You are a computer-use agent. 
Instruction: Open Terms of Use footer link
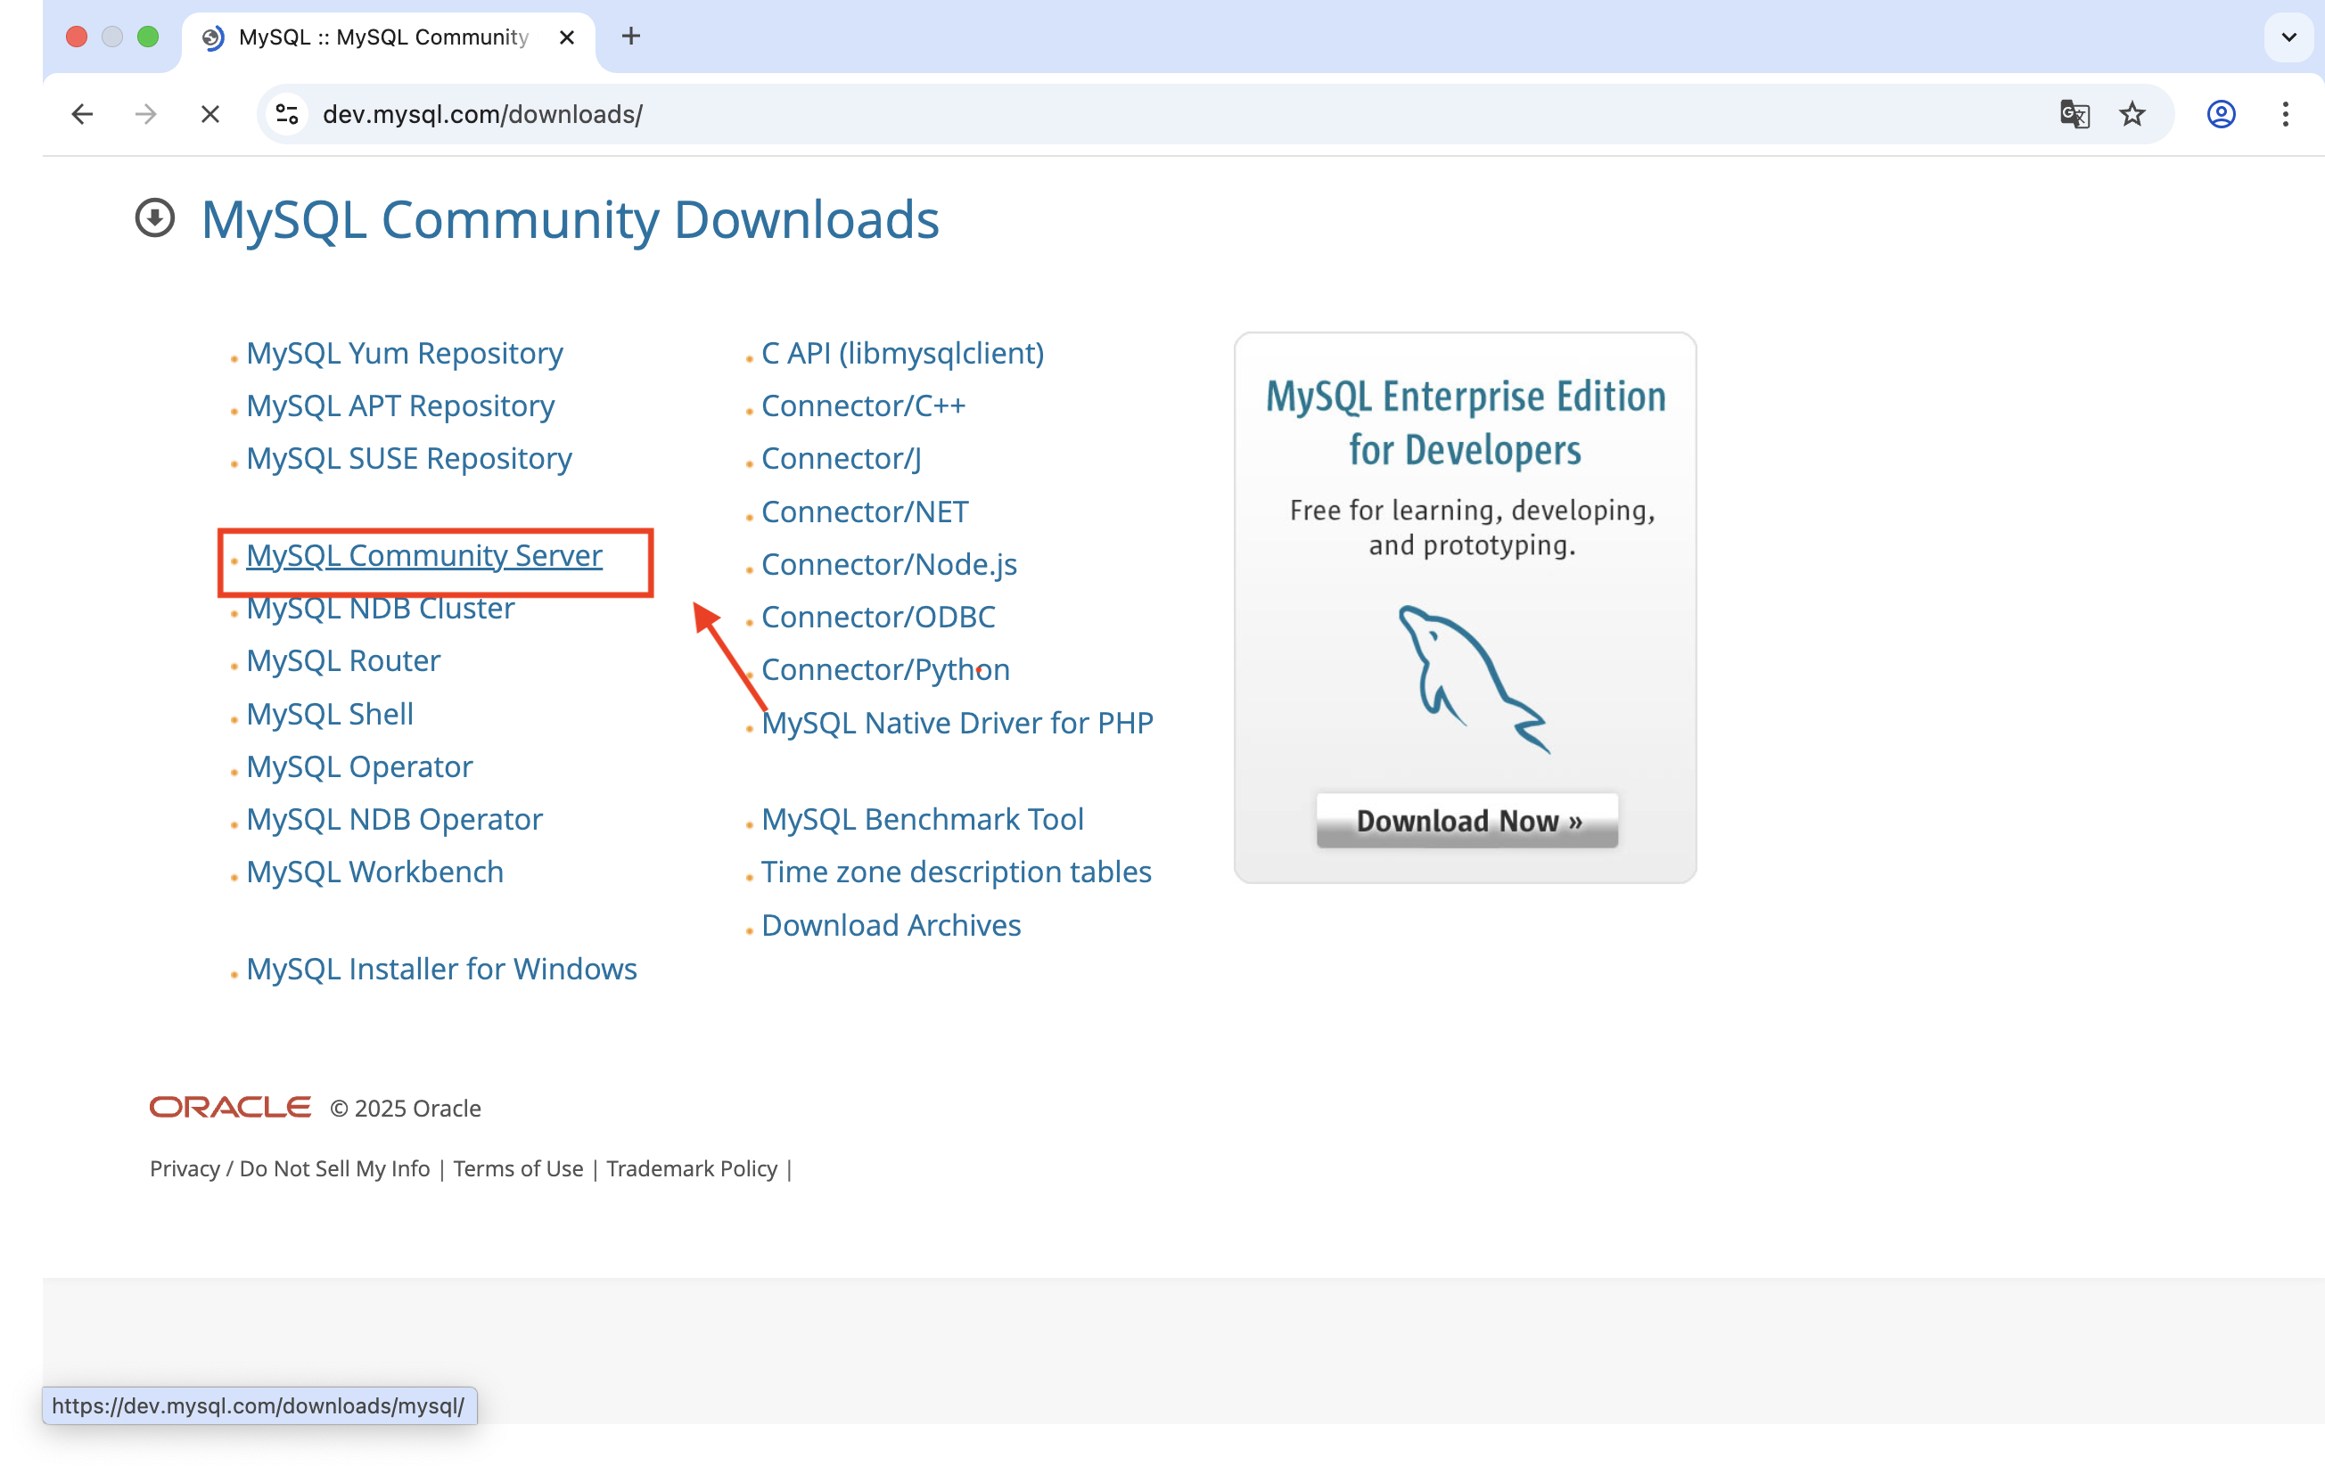[518, 1168]
